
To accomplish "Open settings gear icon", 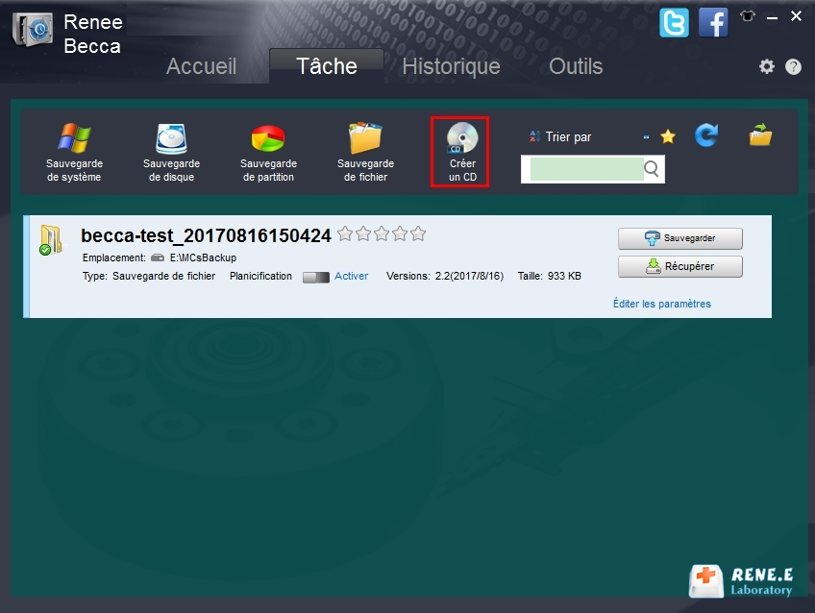I will (x=767, y=66).
